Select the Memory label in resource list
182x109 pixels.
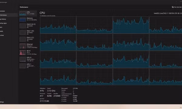tap(30, 18)
